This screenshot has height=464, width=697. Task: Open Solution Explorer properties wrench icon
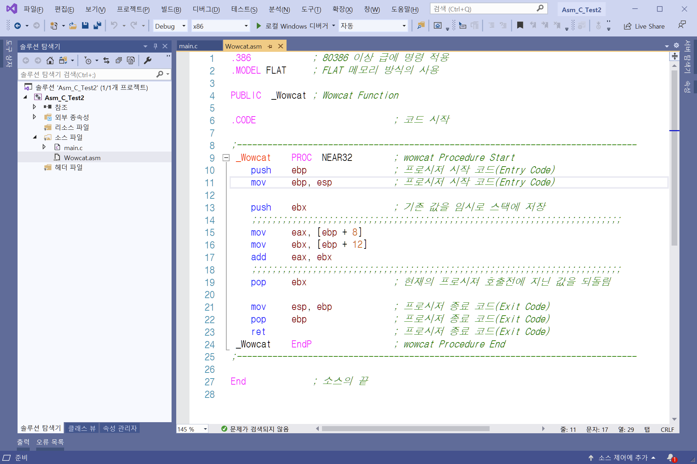(147, 60)
